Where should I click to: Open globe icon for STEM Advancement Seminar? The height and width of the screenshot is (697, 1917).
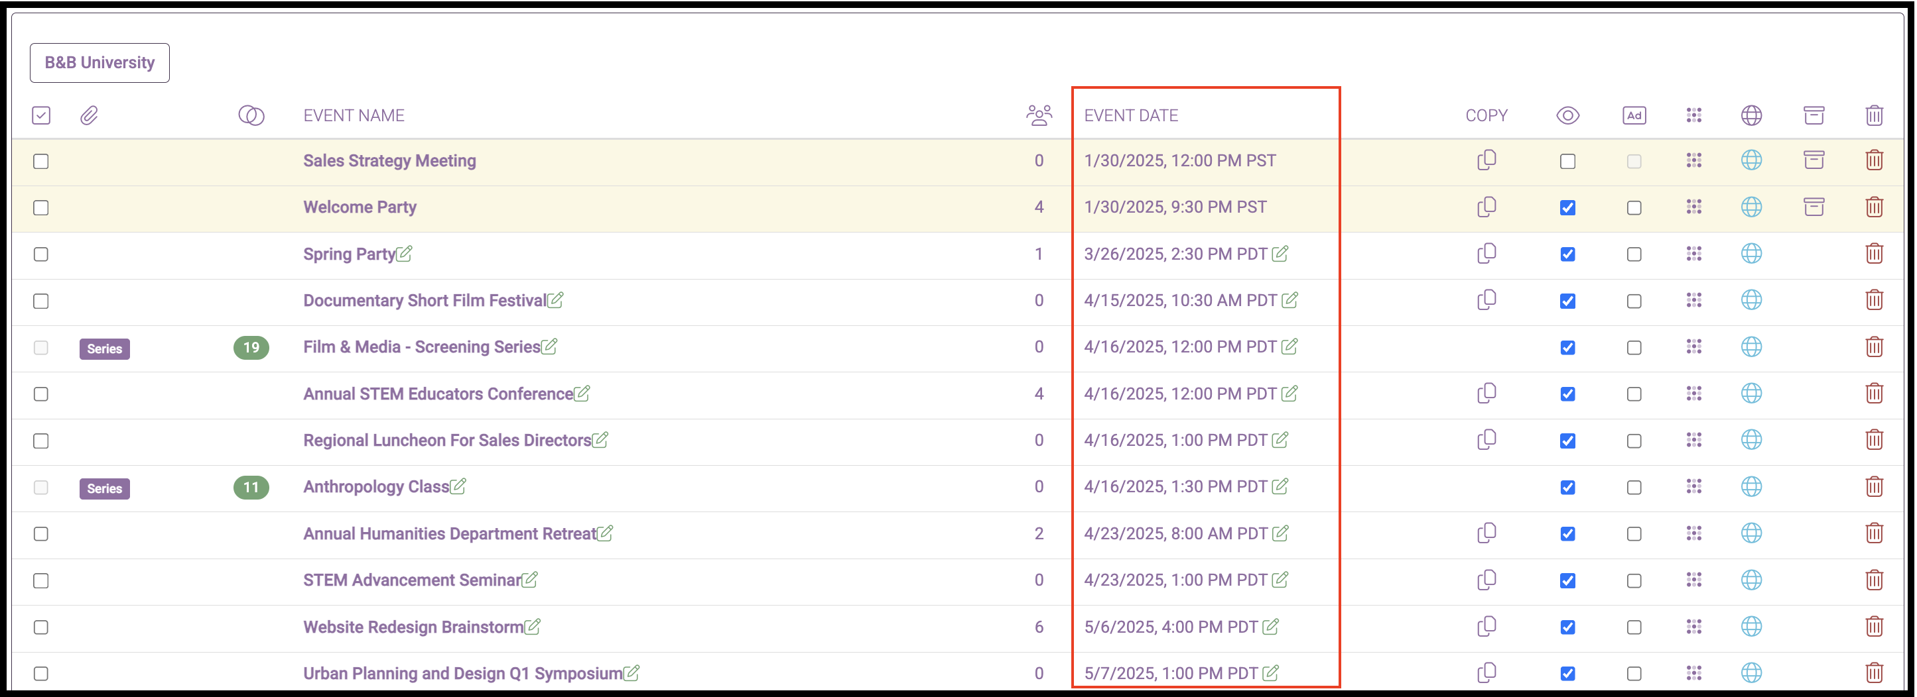coord(1752,580)
